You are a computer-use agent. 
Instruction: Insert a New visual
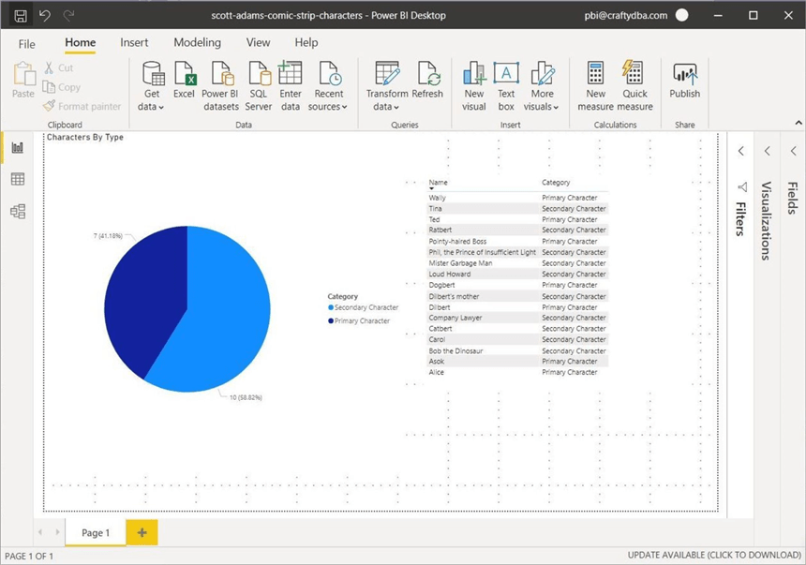(474, 74)
